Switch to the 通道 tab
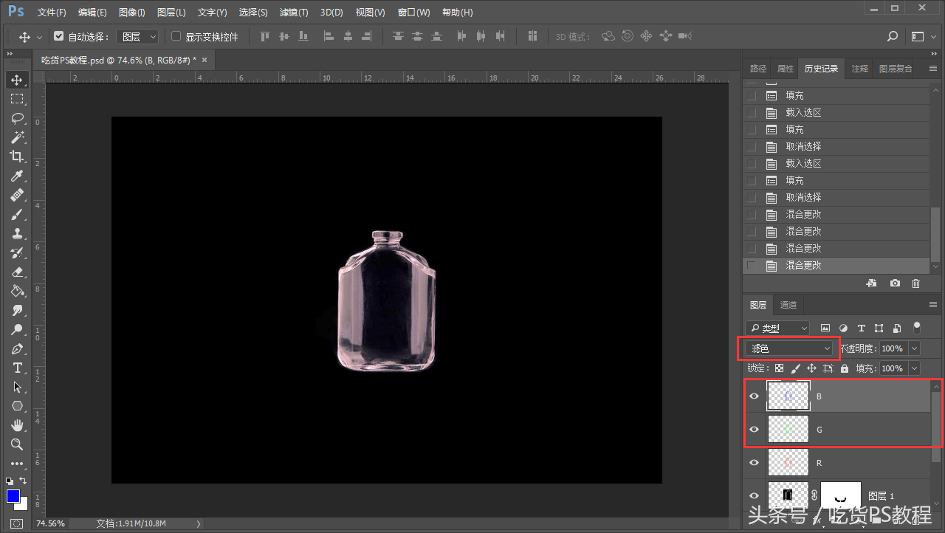 coord(788,305)
